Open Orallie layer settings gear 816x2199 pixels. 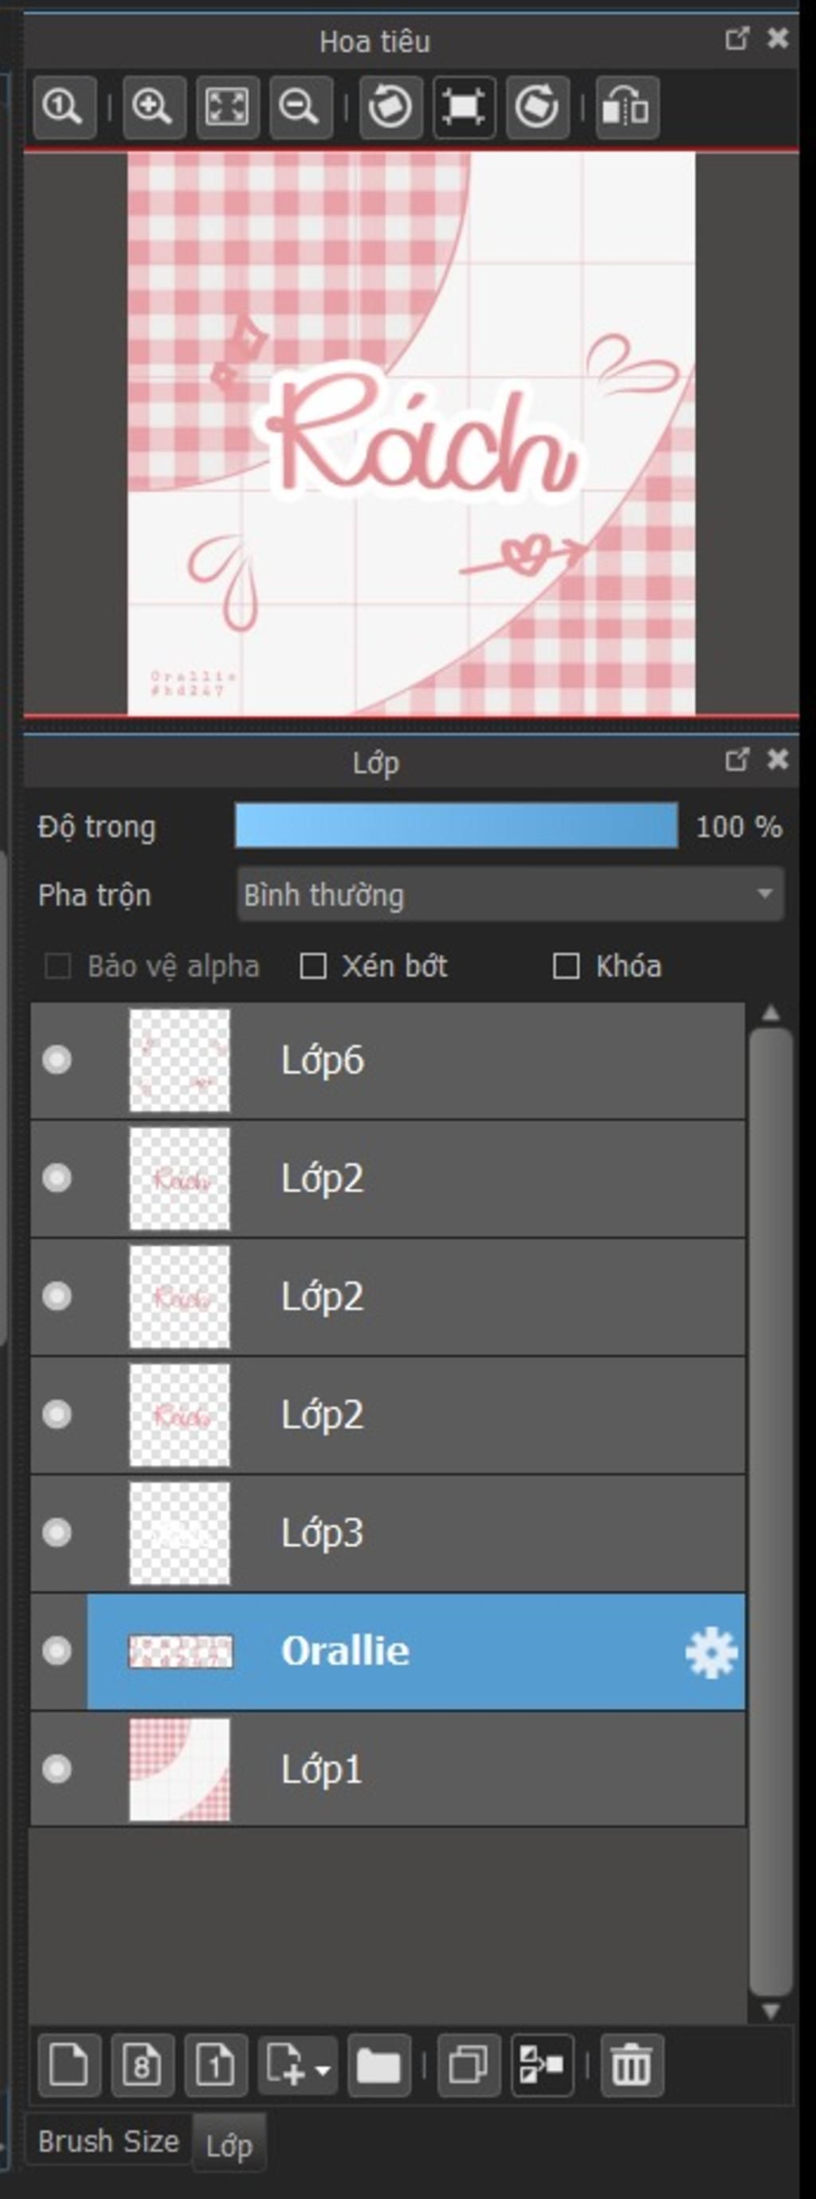[711, 1652]
